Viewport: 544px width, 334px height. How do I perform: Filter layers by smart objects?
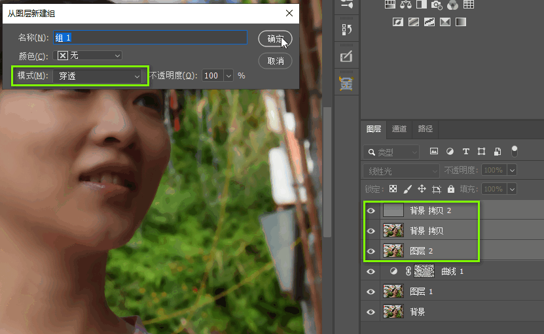pos(498,152)
